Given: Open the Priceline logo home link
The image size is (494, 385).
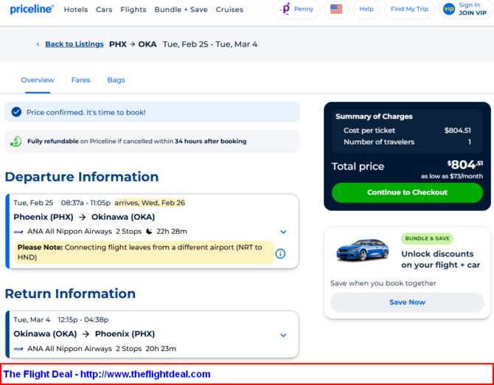Looking at the screenshot, I should [x=32, y=10].
